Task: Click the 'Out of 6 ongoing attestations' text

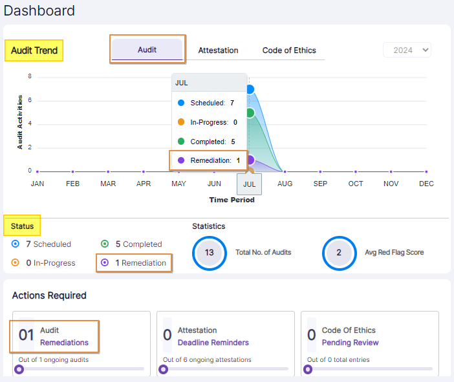Action: coord(207,360)
